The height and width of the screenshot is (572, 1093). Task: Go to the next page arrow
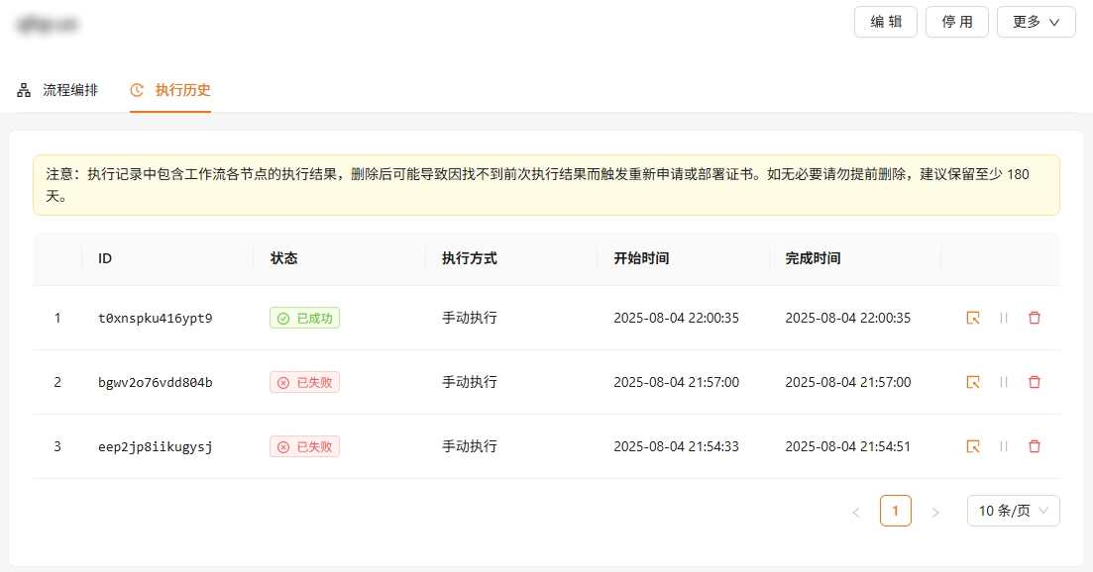pyautogui.click(x=934, y=512)
